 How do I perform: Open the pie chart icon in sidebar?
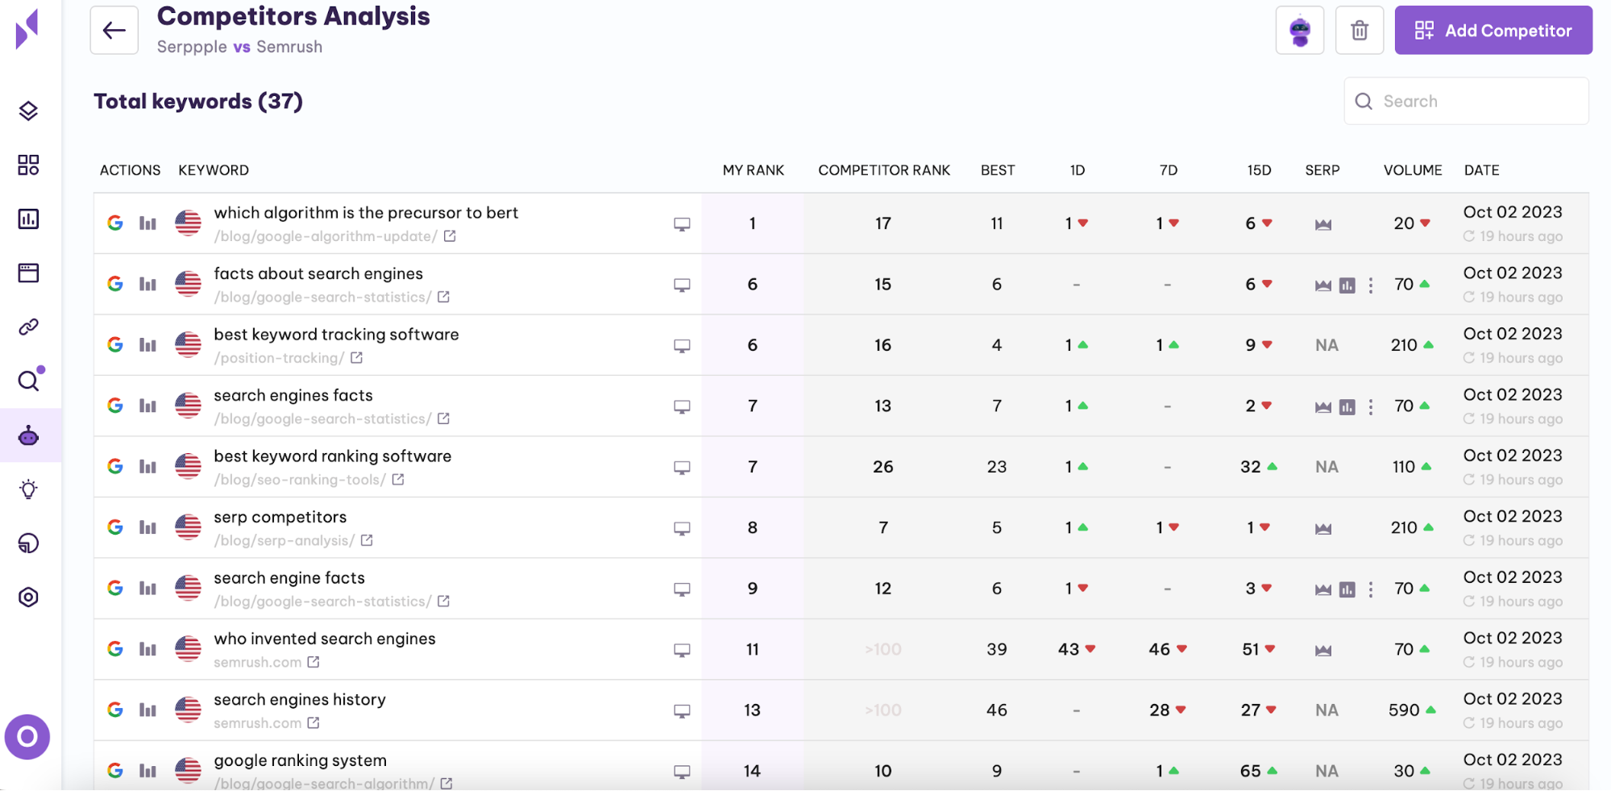tap(28, 543)
